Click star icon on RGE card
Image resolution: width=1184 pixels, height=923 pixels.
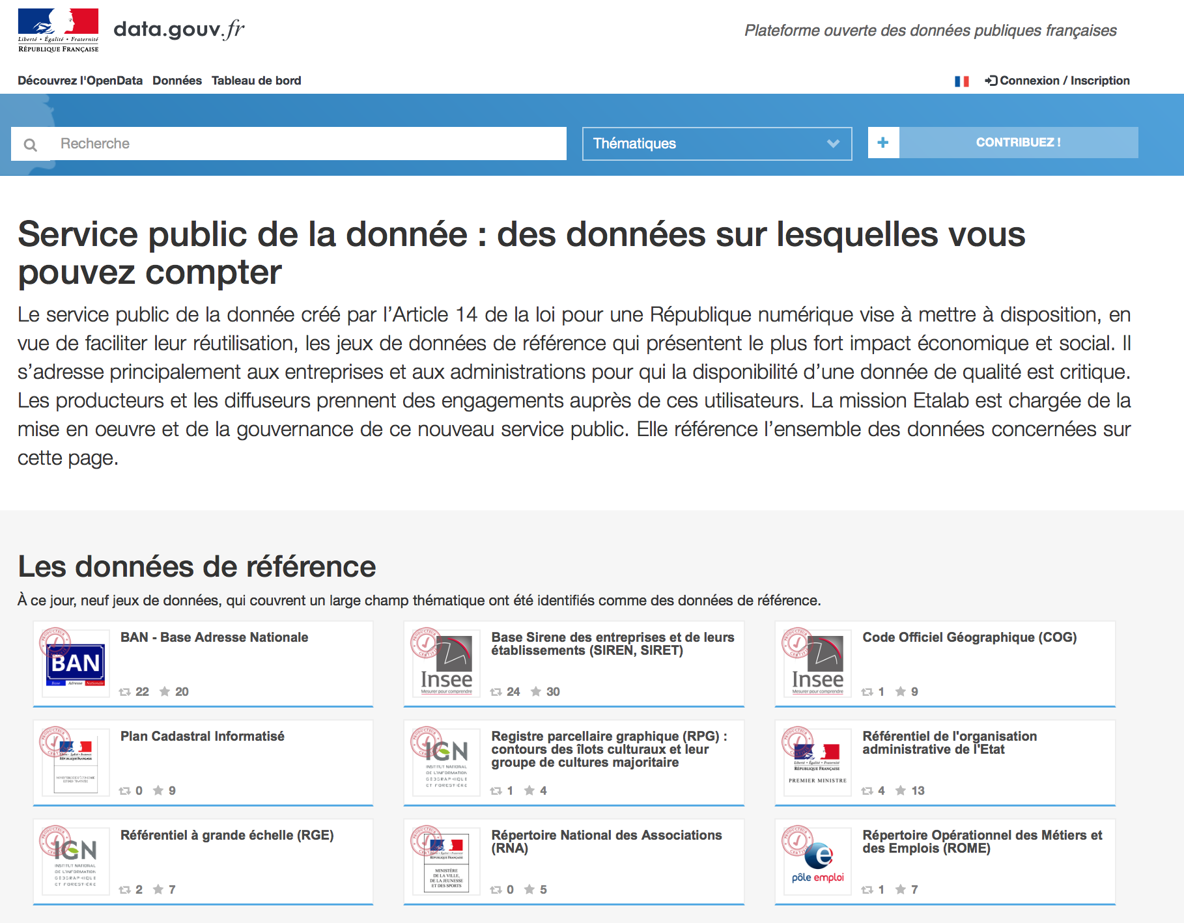coord(158,889)
